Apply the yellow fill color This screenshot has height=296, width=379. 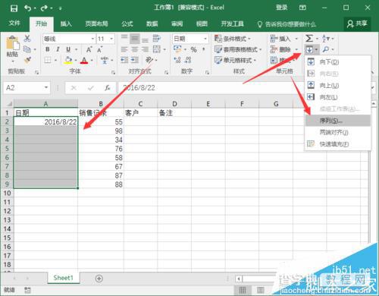click(68, 60)
